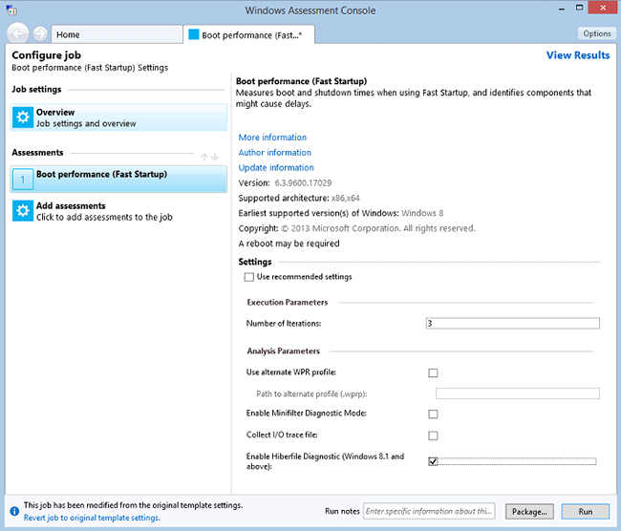Image resolution: width=621 pixels, height=531 pixels.
Task: Move assessment down with the down arrow
Action: [x=215, y=156]
